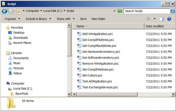176x111 pixels.
Task: Select the Add-WinApplication.ps1 file icon
Action: (79, 34)
